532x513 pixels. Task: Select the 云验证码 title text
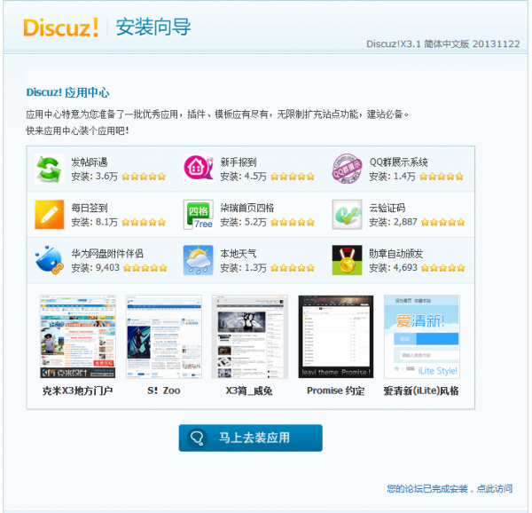click(x=387, y=208)
